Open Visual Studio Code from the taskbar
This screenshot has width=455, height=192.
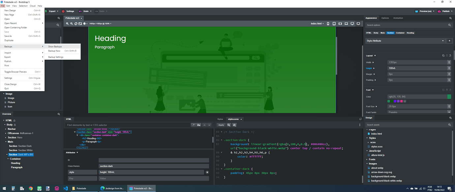click(66, 188)
